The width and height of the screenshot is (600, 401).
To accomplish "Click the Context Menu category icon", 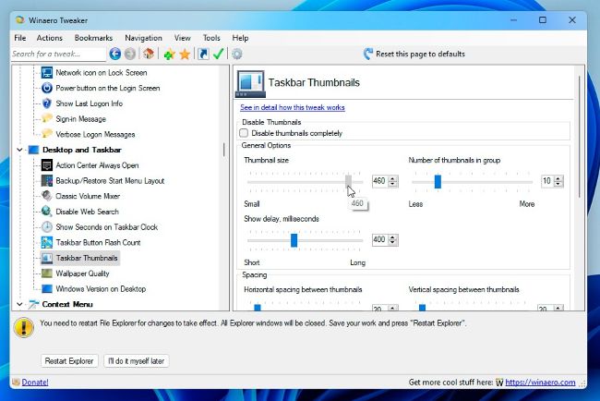I will point(33,305).
